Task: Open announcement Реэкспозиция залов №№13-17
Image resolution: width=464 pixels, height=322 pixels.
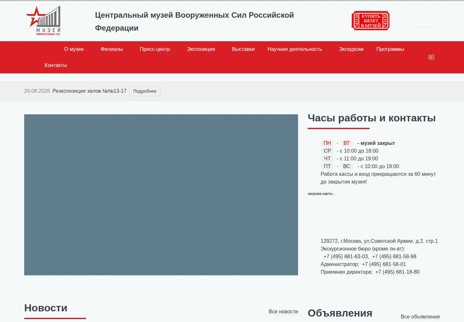Action: 90,91
